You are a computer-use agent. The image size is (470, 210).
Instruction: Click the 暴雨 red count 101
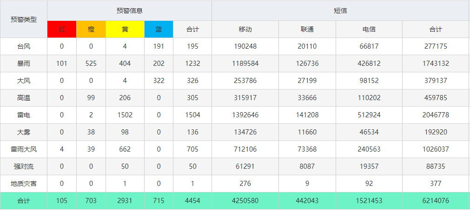coord(62,64)
